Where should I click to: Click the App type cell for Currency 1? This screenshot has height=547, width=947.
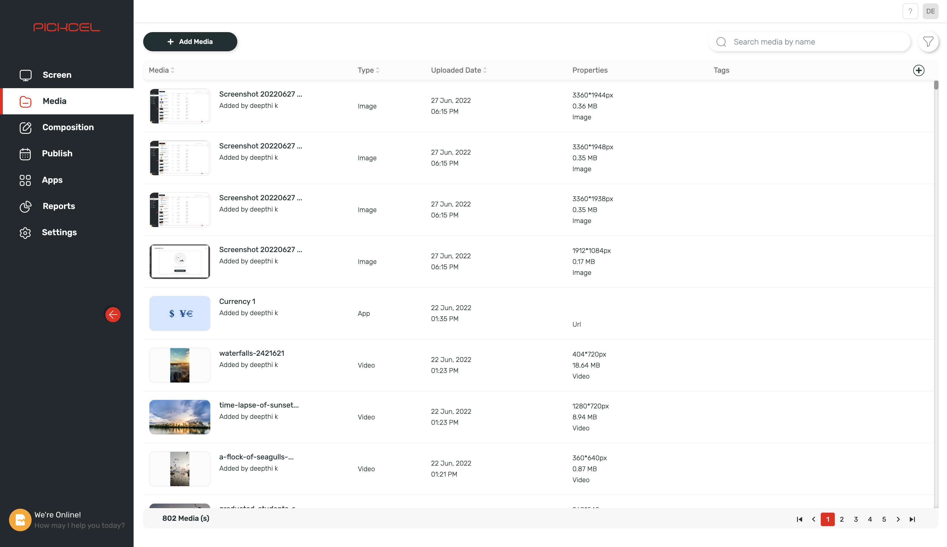pos(364,313)
